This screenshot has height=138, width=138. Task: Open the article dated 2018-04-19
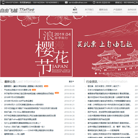pos(22,123)
